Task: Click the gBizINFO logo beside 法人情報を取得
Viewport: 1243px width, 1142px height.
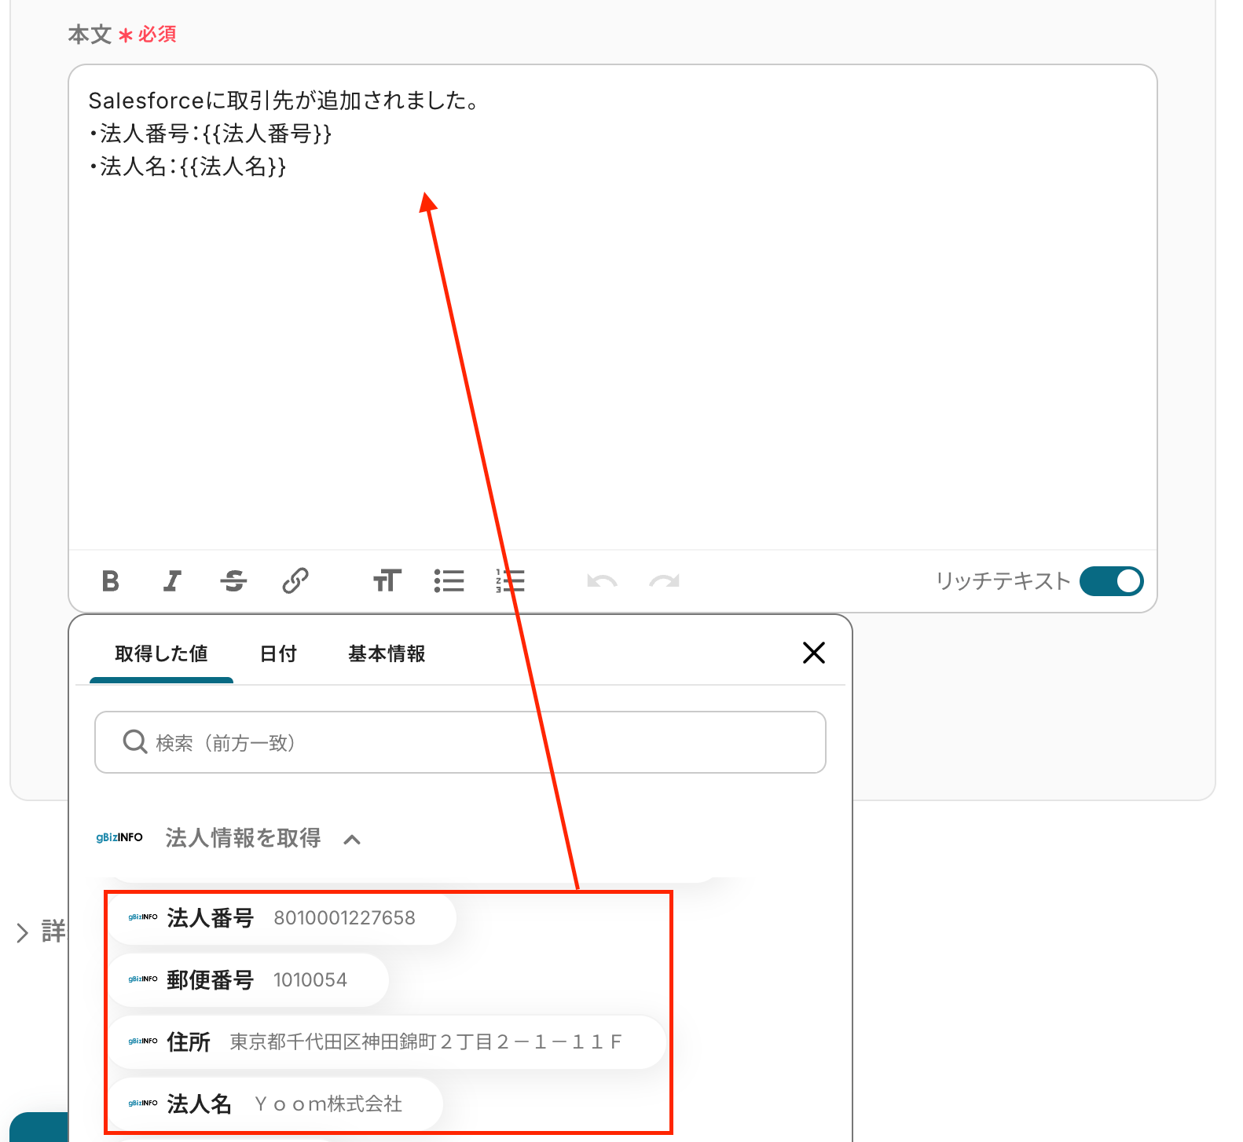Action: 119,838
